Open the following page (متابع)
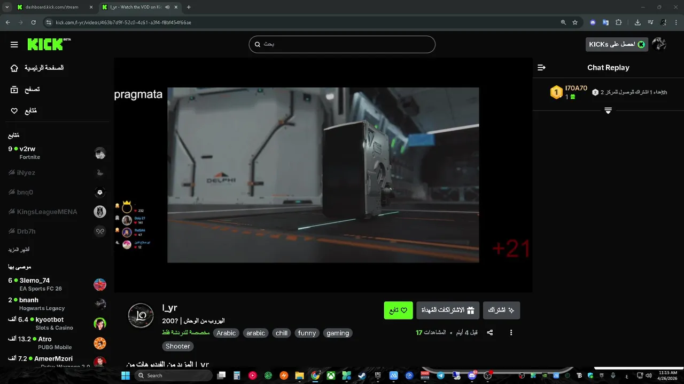Image resolution: width=684 pixels, height=384 pixels. point(30,111)
